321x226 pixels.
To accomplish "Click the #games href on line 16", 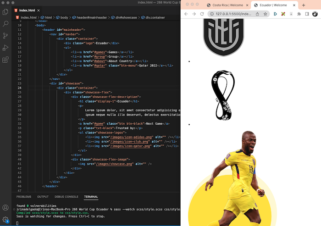I will [100, 52].
